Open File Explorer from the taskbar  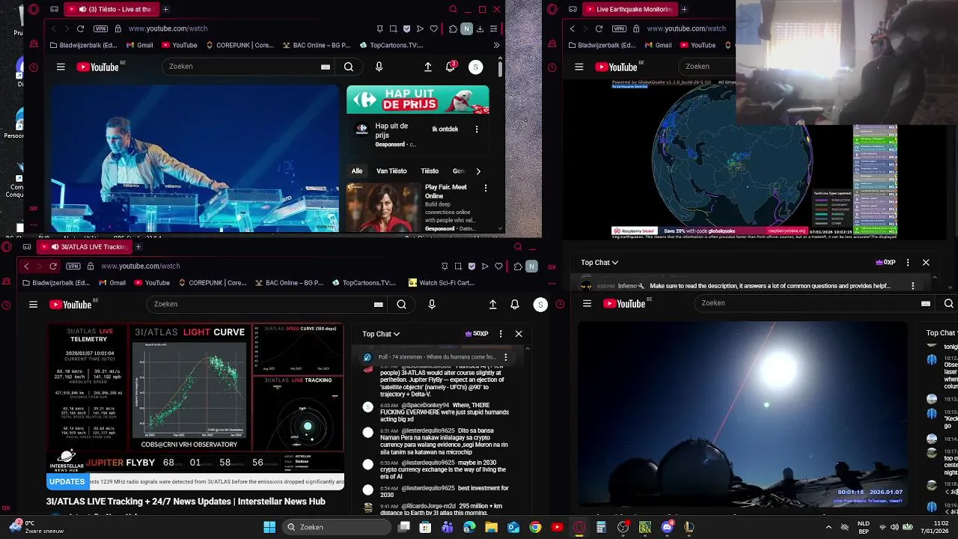(491, 527)
